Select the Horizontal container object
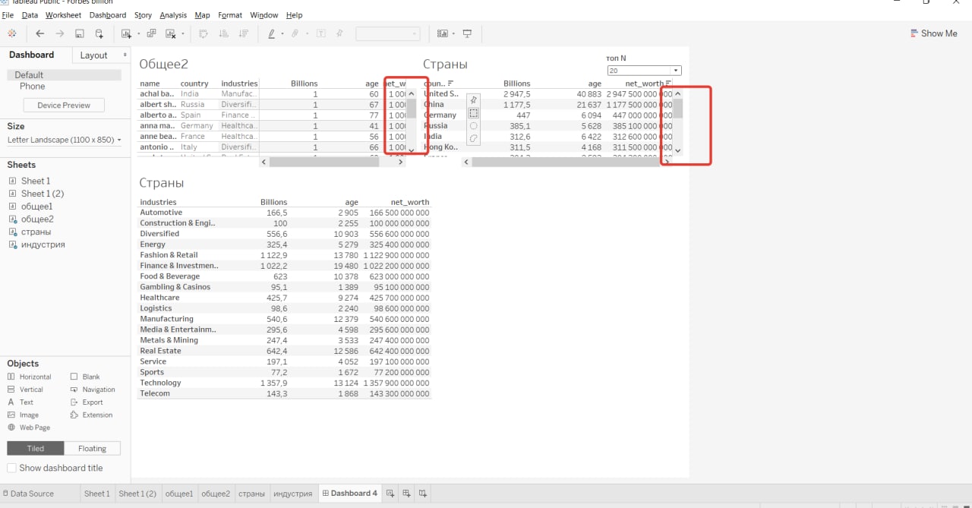 pos(29,377)
